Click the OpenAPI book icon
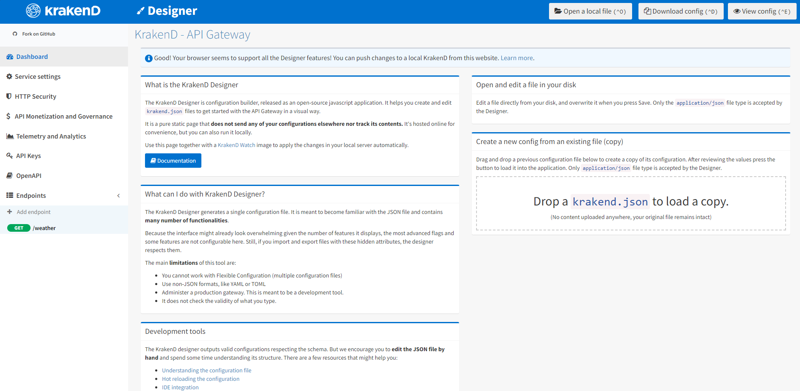This screenshot has height=391, width=800. point(9,175)
